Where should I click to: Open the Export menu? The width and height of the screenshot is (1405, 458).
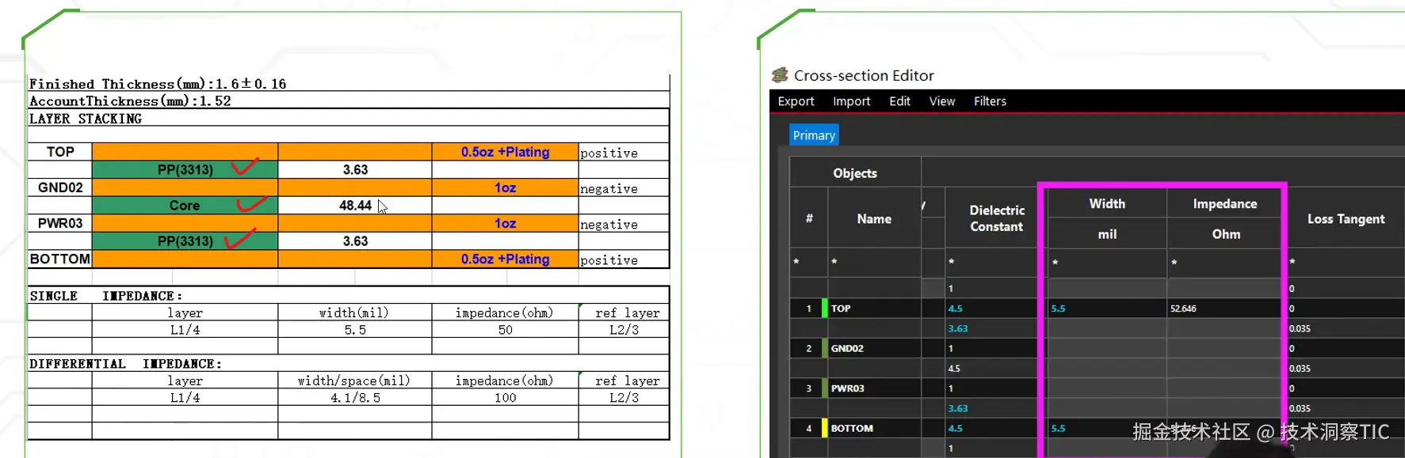click(796, 101)
